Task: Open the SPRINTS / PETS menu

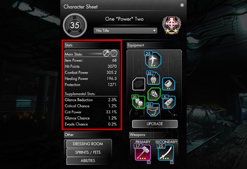Action: click(88, 152)
